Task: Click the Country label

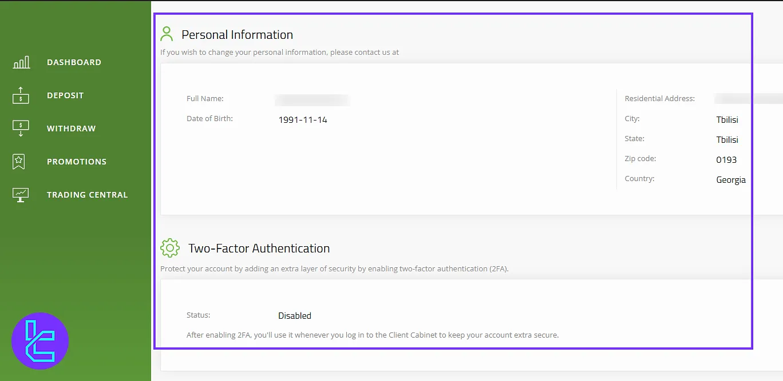Action: click(639, 178)
